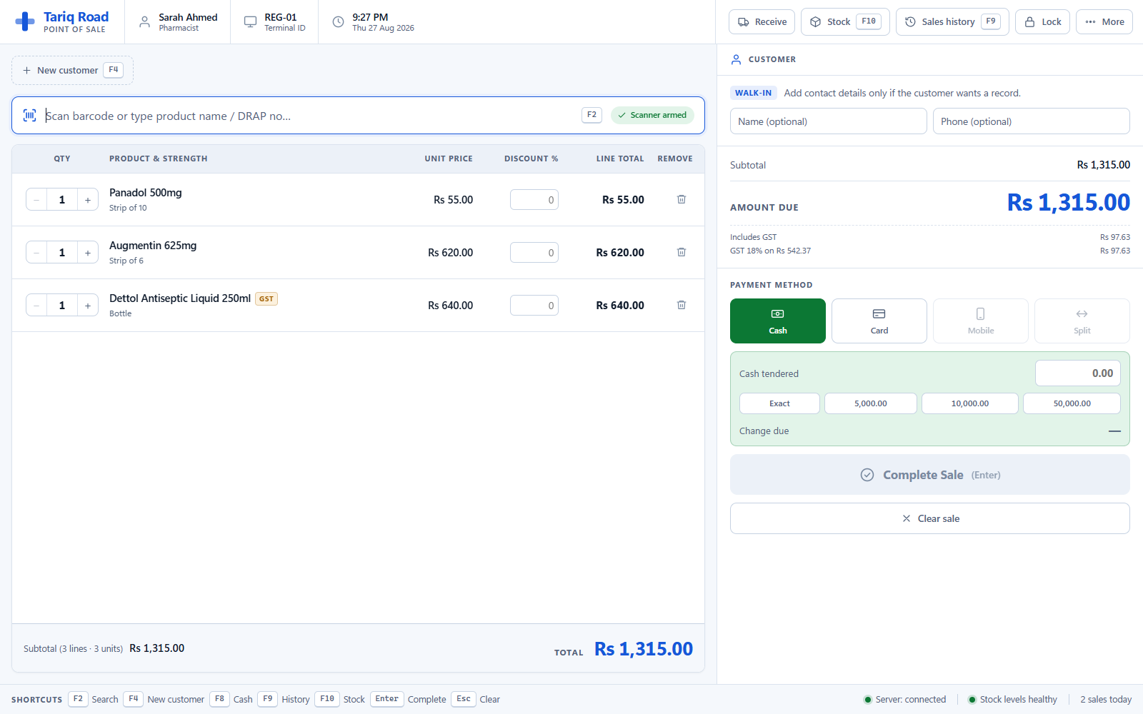Screen dimensions: 1143x714
Task: Select Card payment method
Action: pyautogui.click(x=879, y=321)
